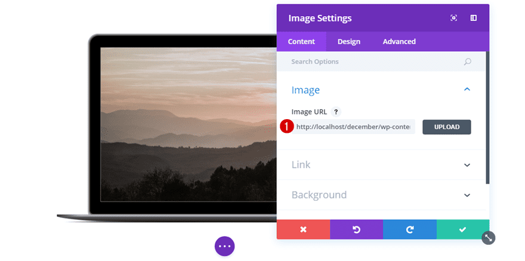Viewport: 525px width, 261px height.
Task: Redo with the blue redo arrow button
Action: point(410,229)
